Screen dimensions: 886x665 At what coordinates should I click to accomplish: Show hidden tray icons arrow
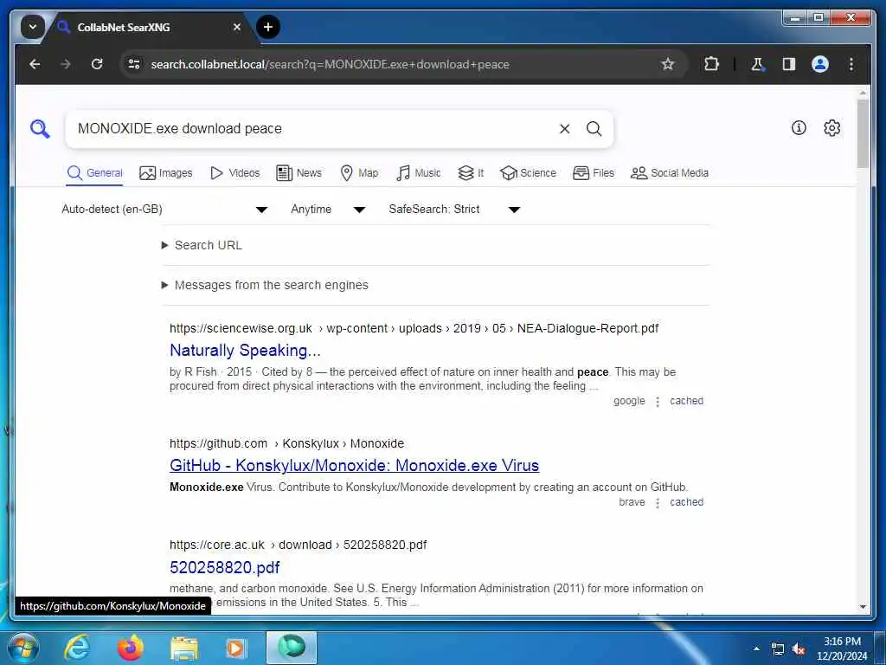click(756, 649)
